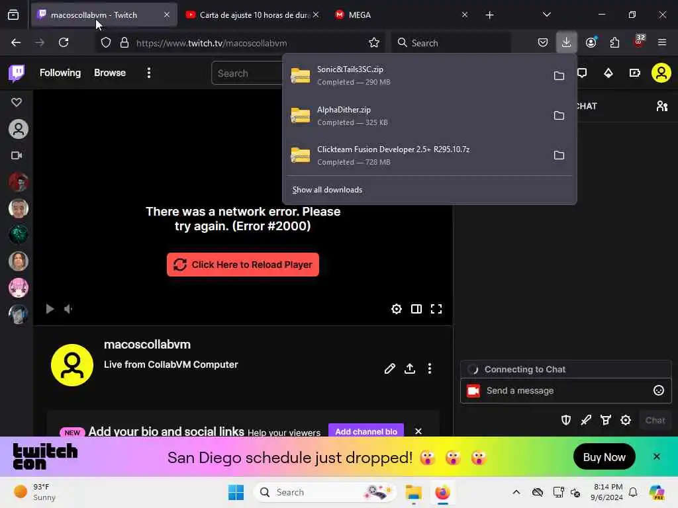Focus the Twitch search box
This screenshot has height=508, width=678.
[x=248, y=73]
